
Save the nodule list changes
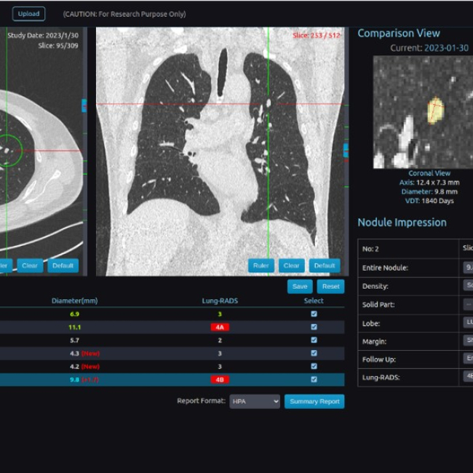[x=299, y=287]
